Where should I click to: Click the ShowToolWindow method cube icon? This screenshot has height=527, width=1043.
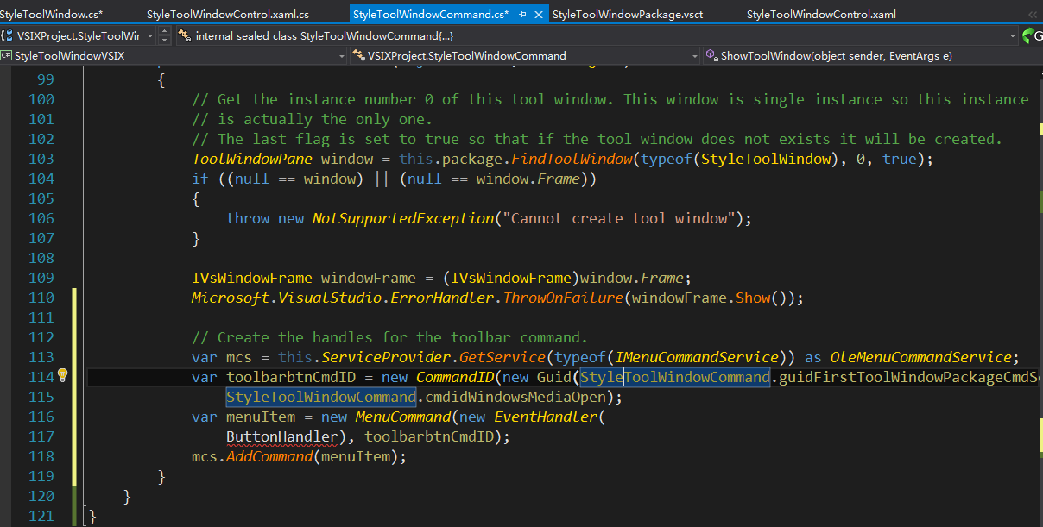pyautogui.click(x=711, y=55)
